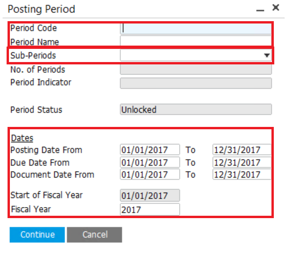Click the No. of Periods field
The width and height of the screenshot is (287, 259).
[x=196, y=70]
